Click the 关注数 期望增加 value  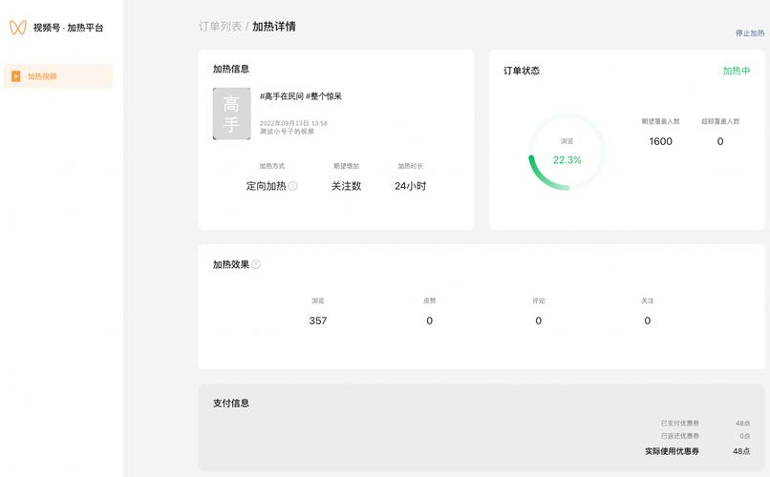pos(346,186)
